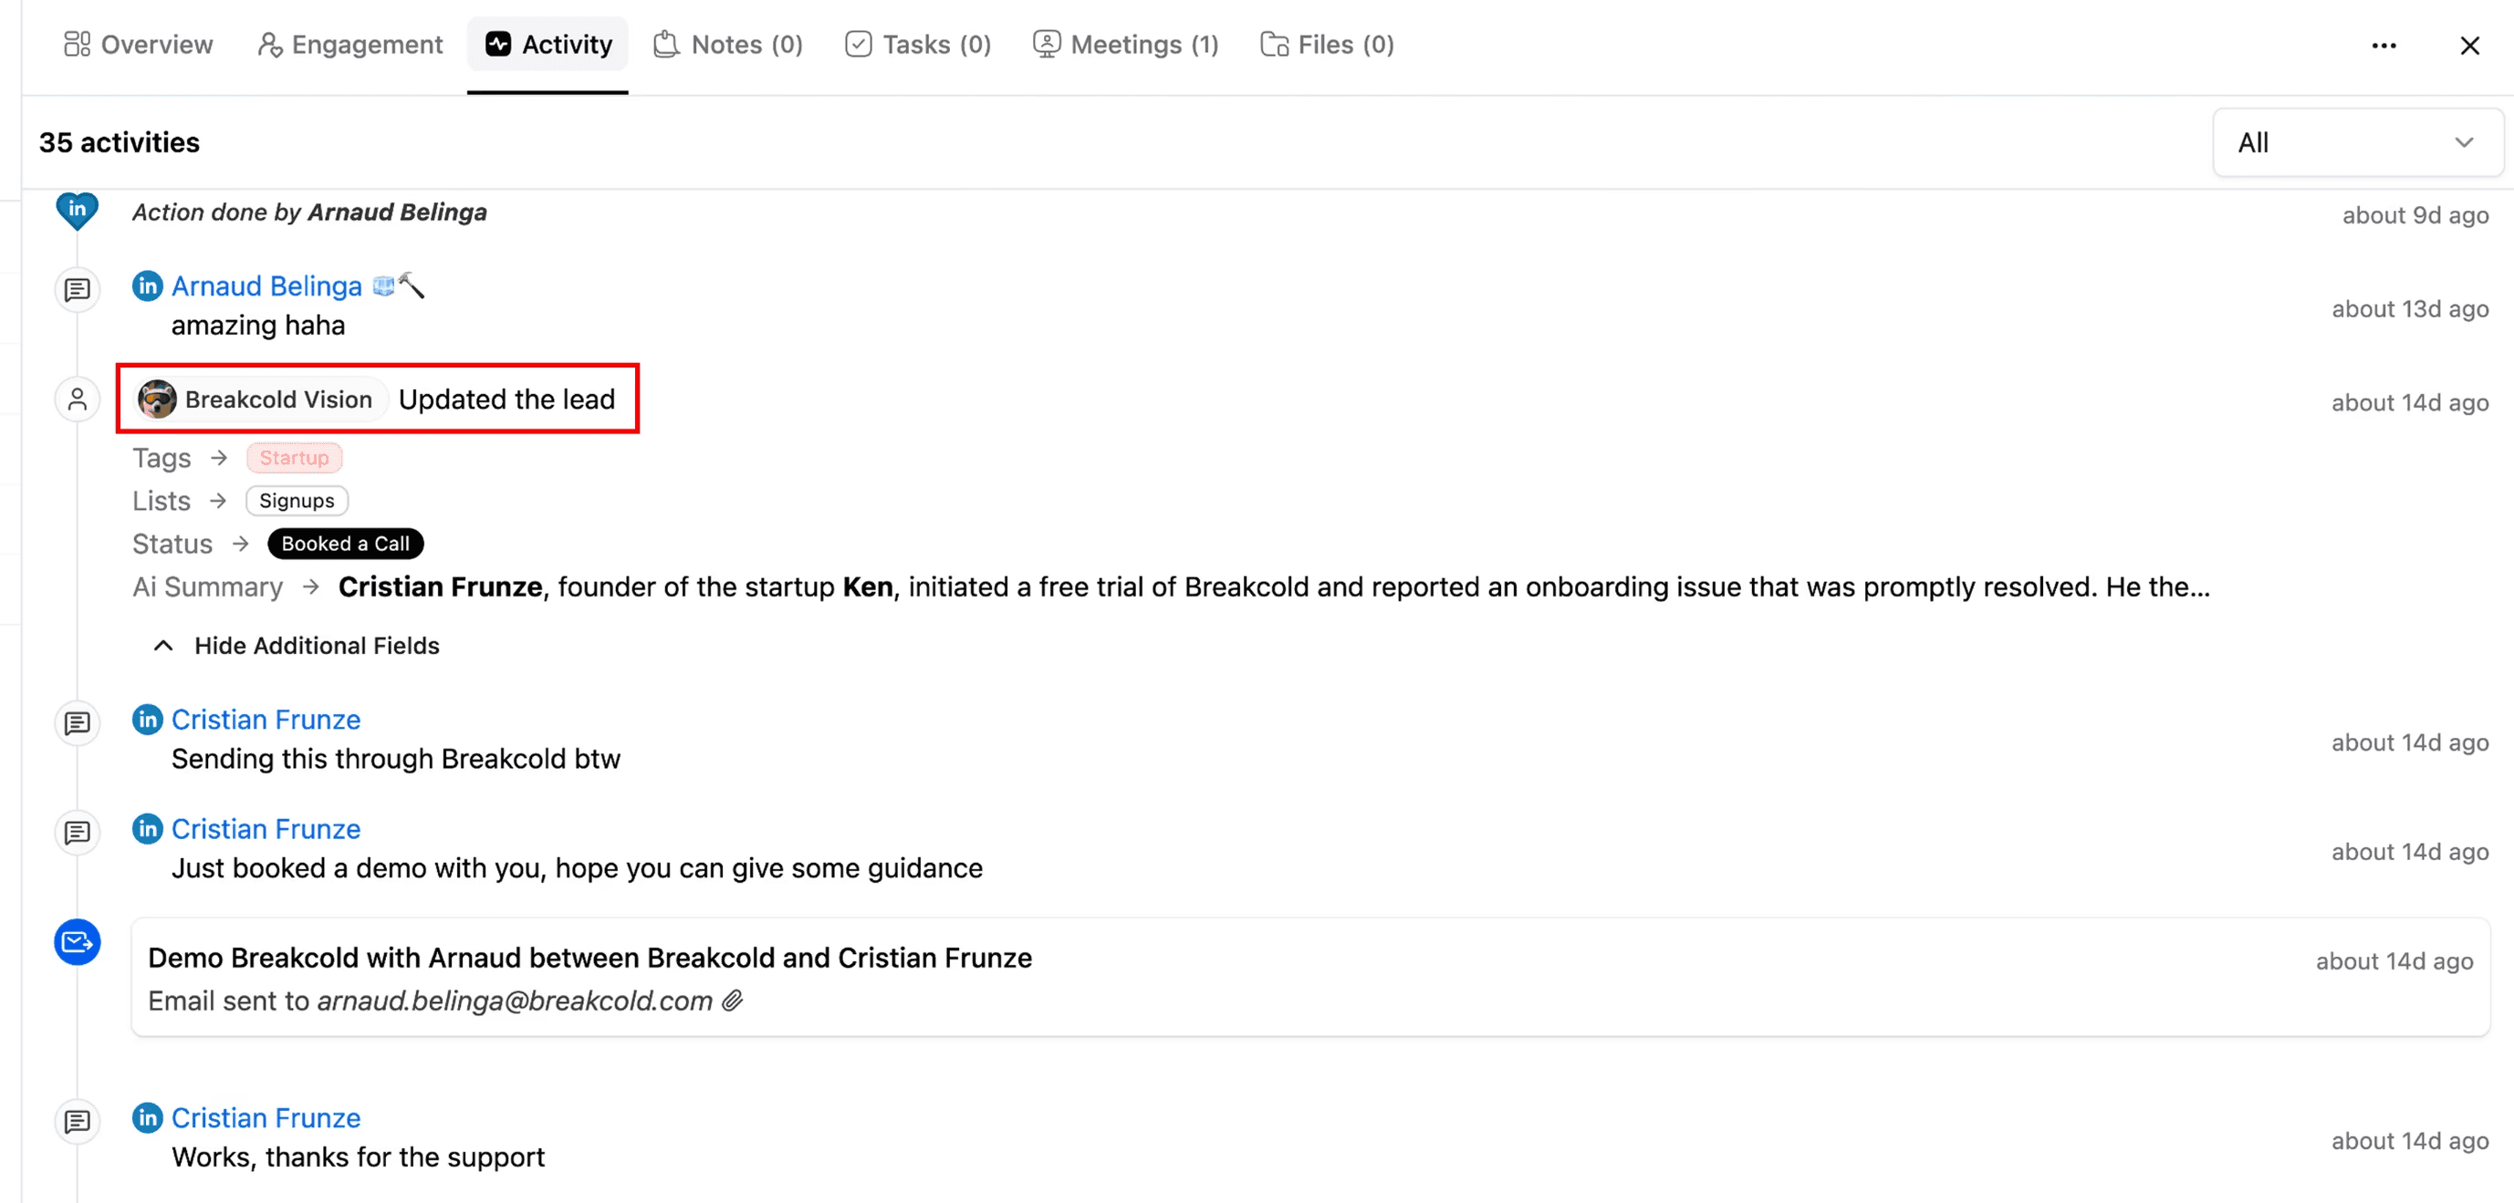Switch to the Overview tab
The image size is (2514, 1203).
coord(137,44)
